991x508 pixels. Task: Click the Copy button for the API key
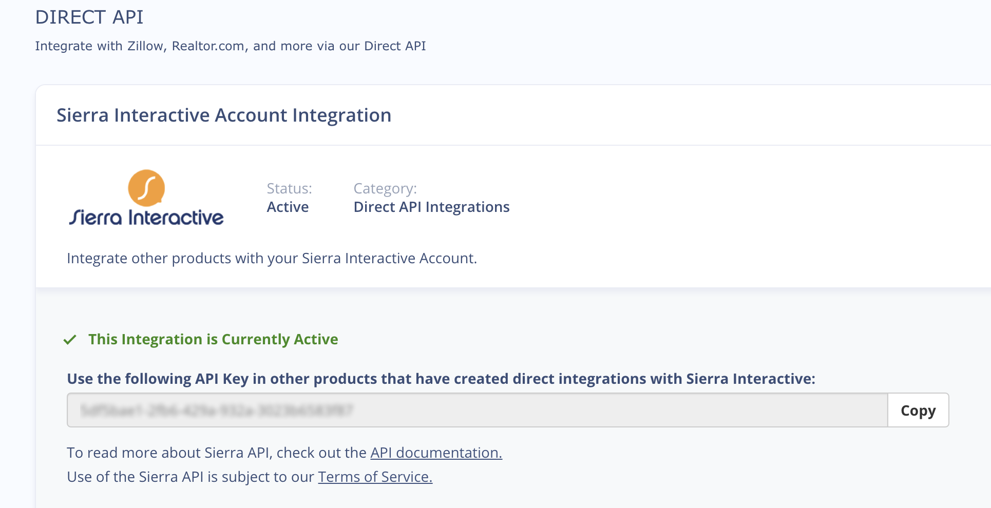click(918, 410)
